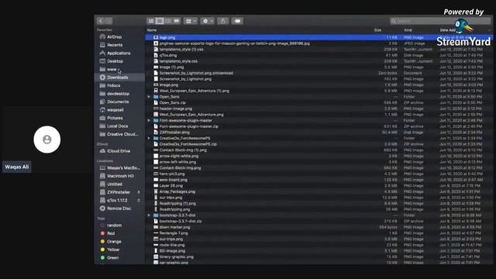Click the Share toolbar button
Viewport: 496px width, 279px height.
click(223, 21)
